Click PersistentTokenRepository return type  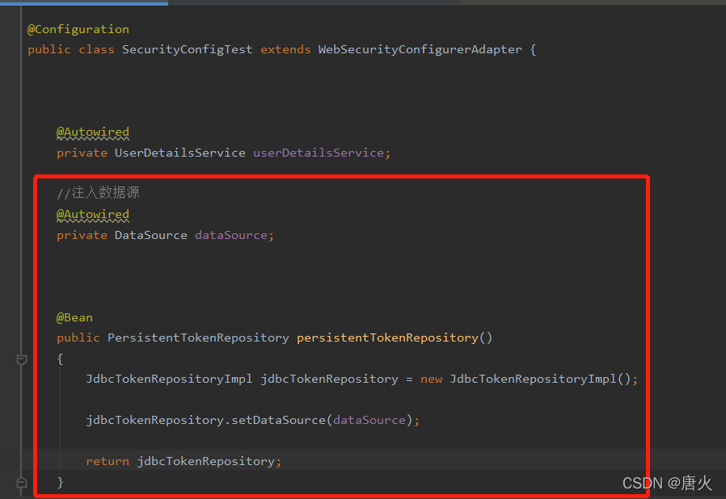[198, 338]
